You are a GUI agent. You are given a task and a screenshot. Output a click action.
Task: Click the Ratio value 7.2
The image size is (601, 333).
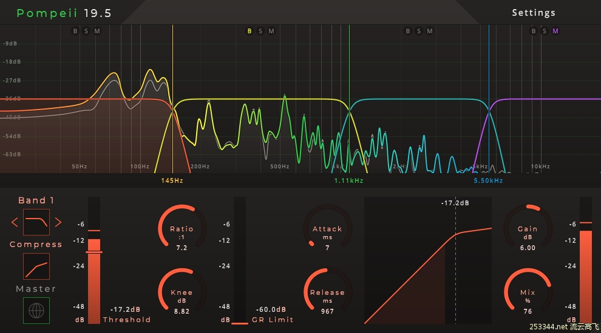coord(182,248)
